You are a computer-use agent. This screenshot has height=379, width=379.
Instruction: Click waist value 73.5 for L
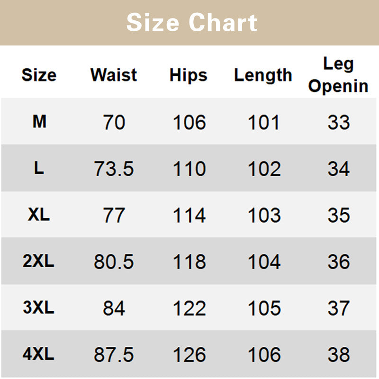[x=114, y=169]
